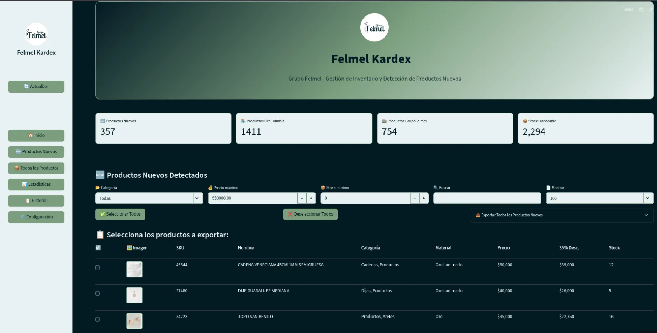Click the Categoría column header in table
Screen dimensions: 657x333
tap(371, 248)
